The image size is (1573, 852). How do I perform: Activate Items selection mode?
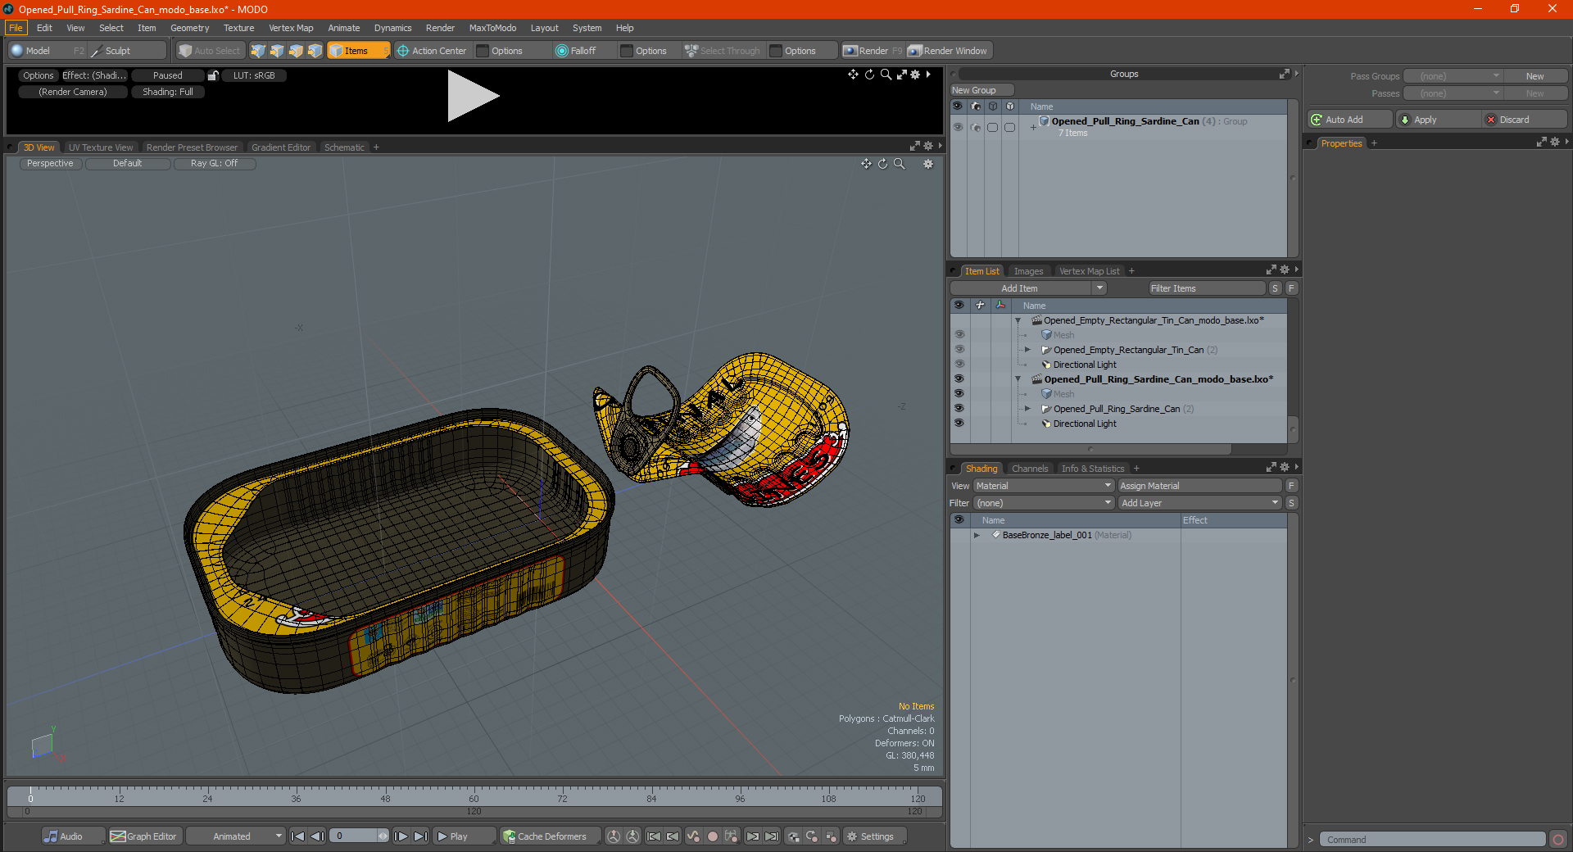click(x=358, y=51)
